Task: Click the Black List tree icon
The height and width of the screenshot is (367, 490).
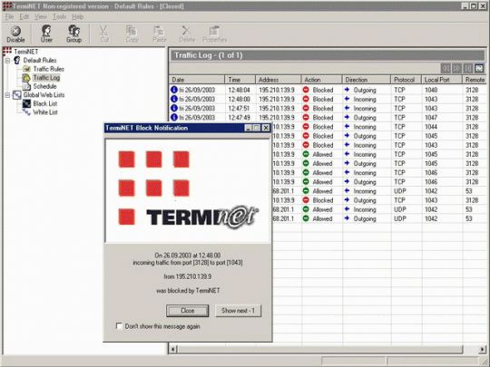Action: pyautogui.click(x=27, y=103)
